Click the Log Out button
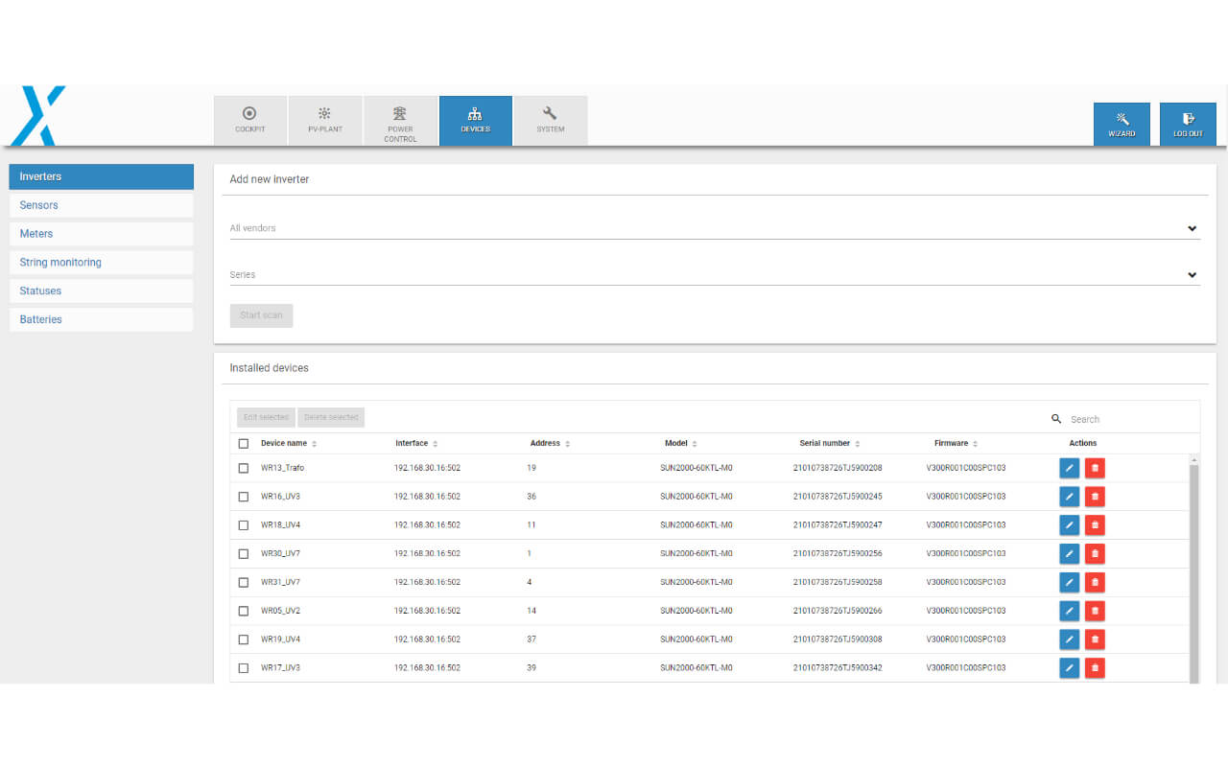Viewport: 1228px width, 767px height. coord(1188,124)
